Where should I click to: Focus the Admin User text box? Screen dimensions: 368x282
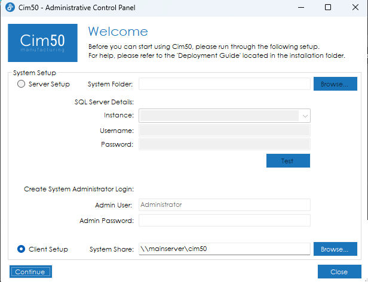click(225, 204)
